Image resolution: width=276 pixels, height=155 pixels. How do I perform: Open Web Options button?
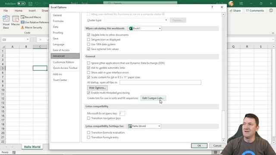[x=97, y=88]
